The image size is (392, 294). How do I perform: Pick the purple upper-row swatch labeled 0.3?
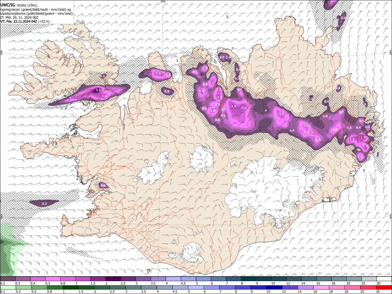[x=23, y=279]
